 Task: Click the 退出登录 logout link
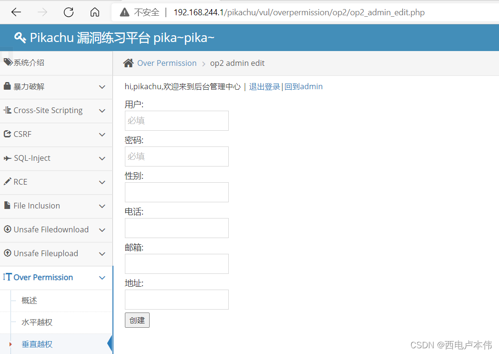click(265, 87)
